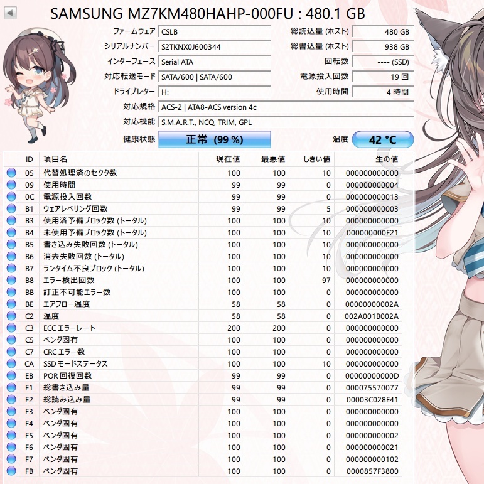Select the ウェアレベリング回数 attribute name
Viewport: 484px width, 484px height.
point(75,208)
